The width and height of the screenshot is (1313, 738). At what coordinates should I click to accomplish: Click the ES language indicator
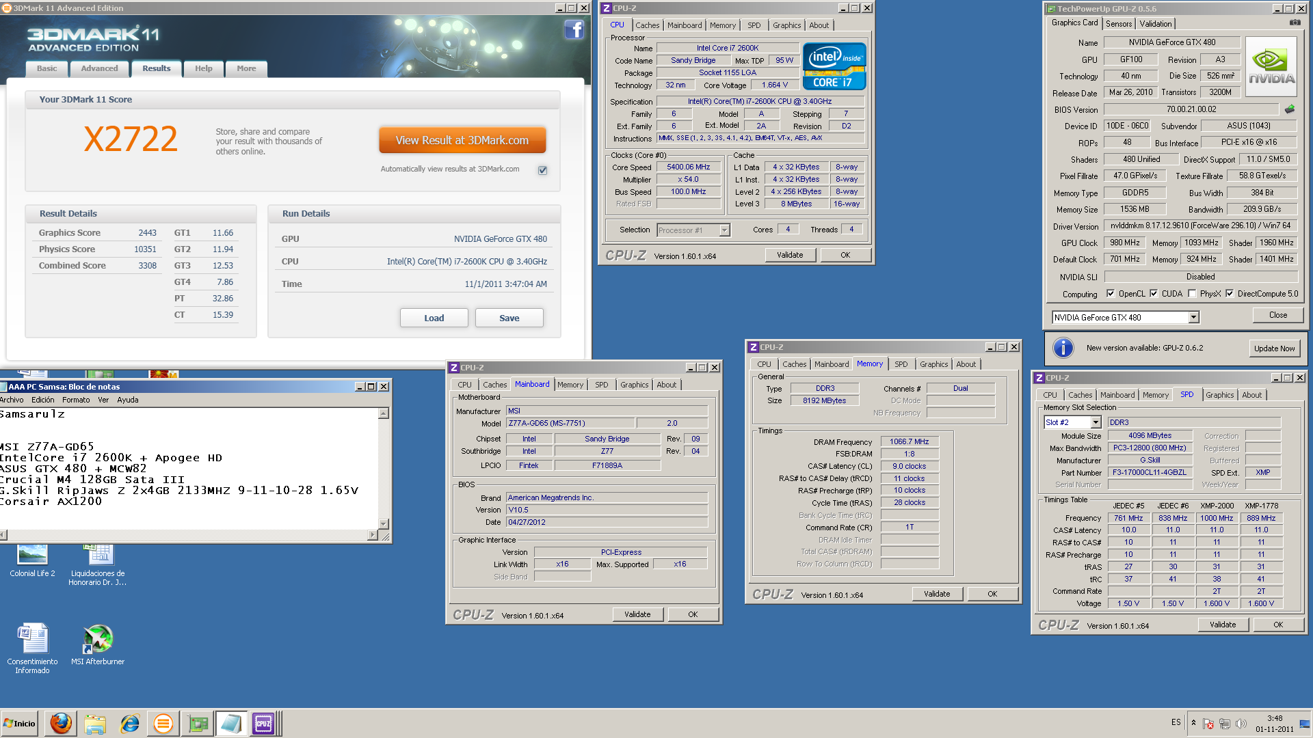[x=1176, y=722]
